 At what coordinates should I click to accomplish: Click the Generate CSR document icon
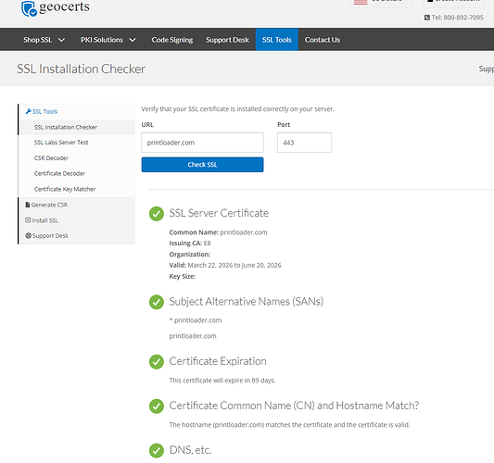click(x=28, y=205)
